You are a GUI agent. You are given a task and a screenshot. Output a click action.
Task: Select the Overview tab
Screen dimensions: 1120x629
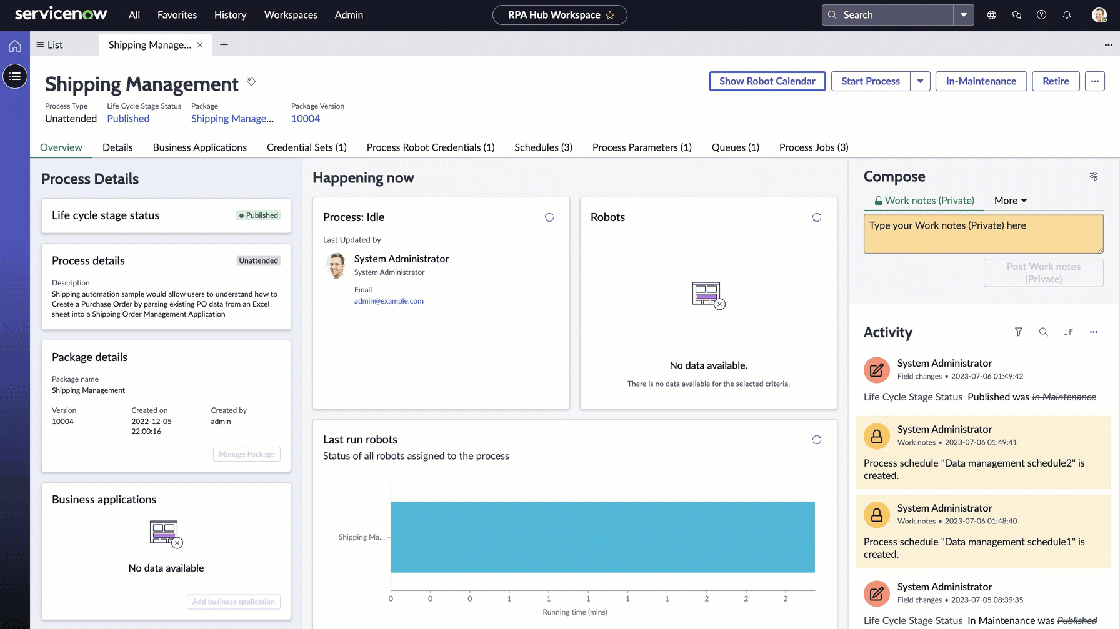[61, 147]
